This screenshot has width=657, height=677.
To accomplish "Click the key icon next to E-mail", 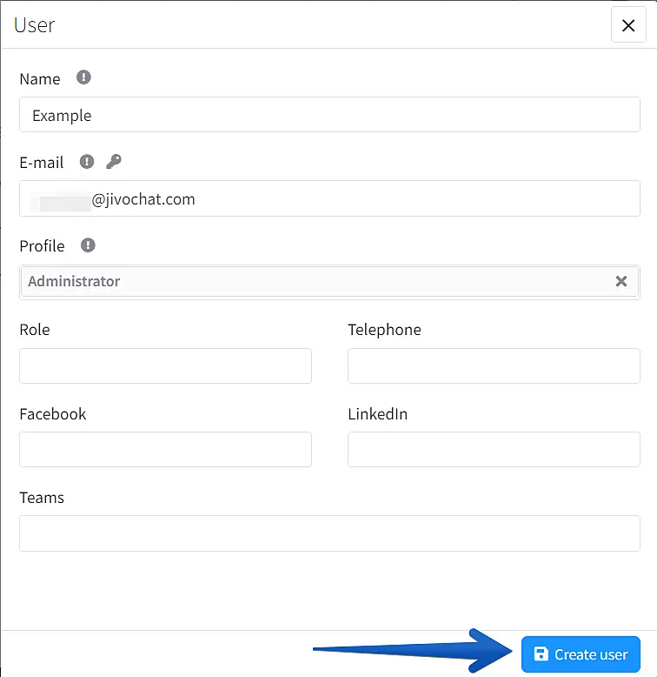I will point(113,161).
